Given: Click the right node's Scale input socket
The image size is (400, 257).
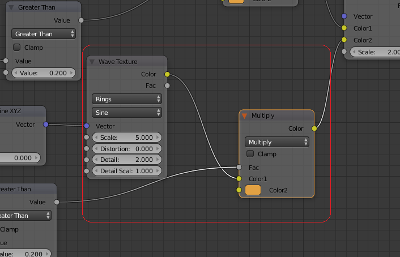Looking at the screenshot, I should point(344,52).
